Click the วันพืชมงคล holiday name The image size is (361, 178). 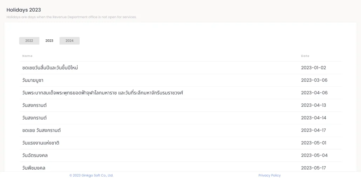coord(34,168)
